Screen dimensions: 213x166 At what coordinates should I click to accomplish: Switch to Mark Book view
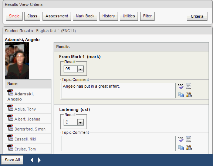coord(85,16)
